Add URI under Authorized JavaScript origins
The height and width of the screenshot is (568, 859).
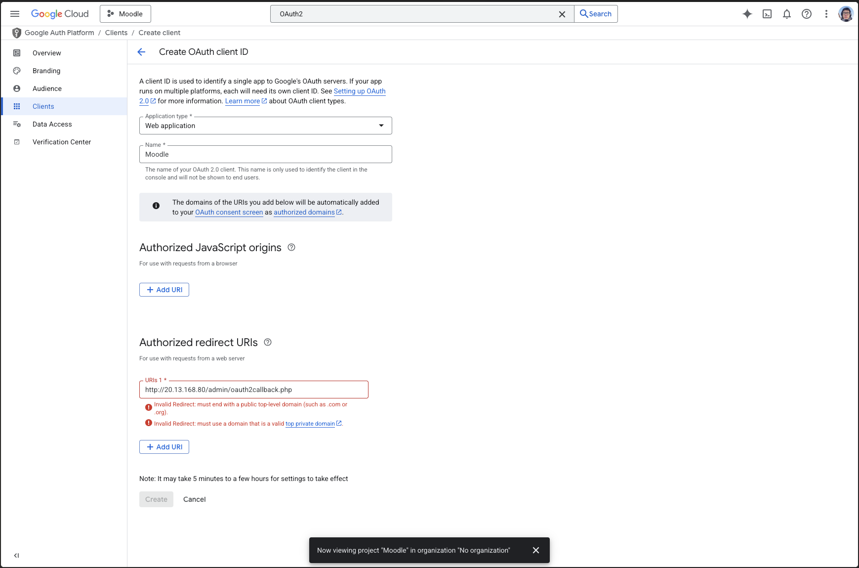(164, 290)
